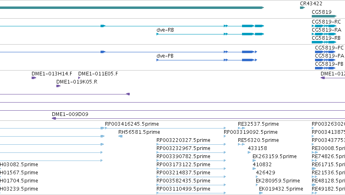Click the 410832 feature label

pos(262,165)
